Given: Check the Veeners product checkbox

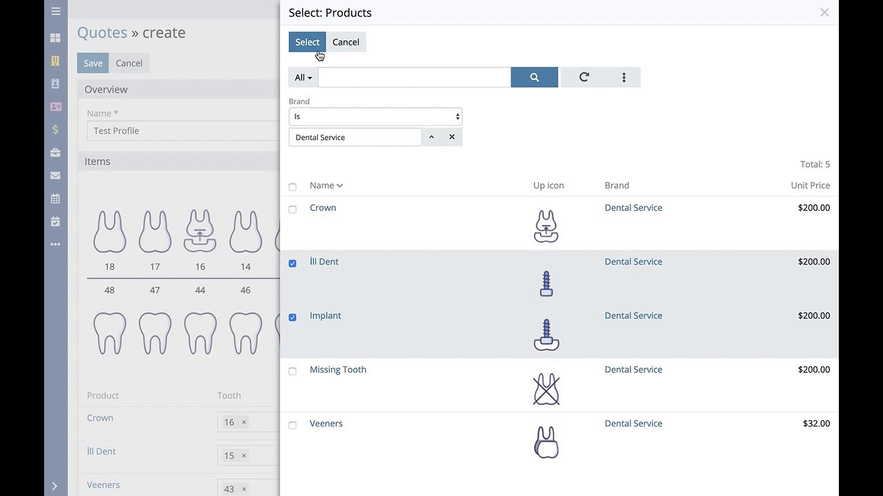Looking at the screenshot, I should click(x=292, y=425).
